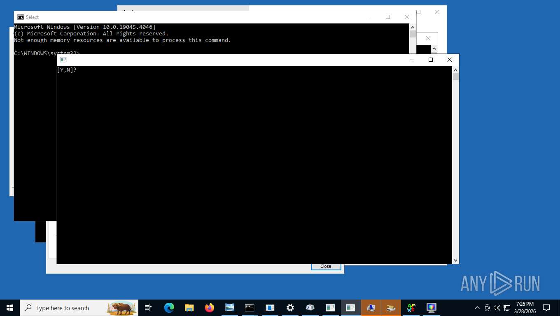
Task: Open the colorful-figure taskbar icon
Action: (411, 308)
